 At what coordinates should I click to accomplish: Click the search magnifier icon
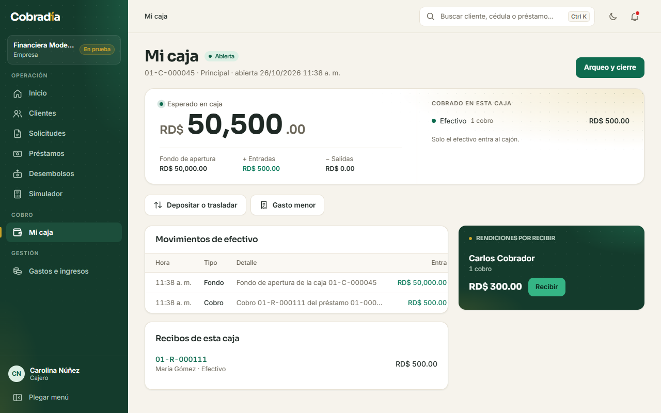[430, 17]
